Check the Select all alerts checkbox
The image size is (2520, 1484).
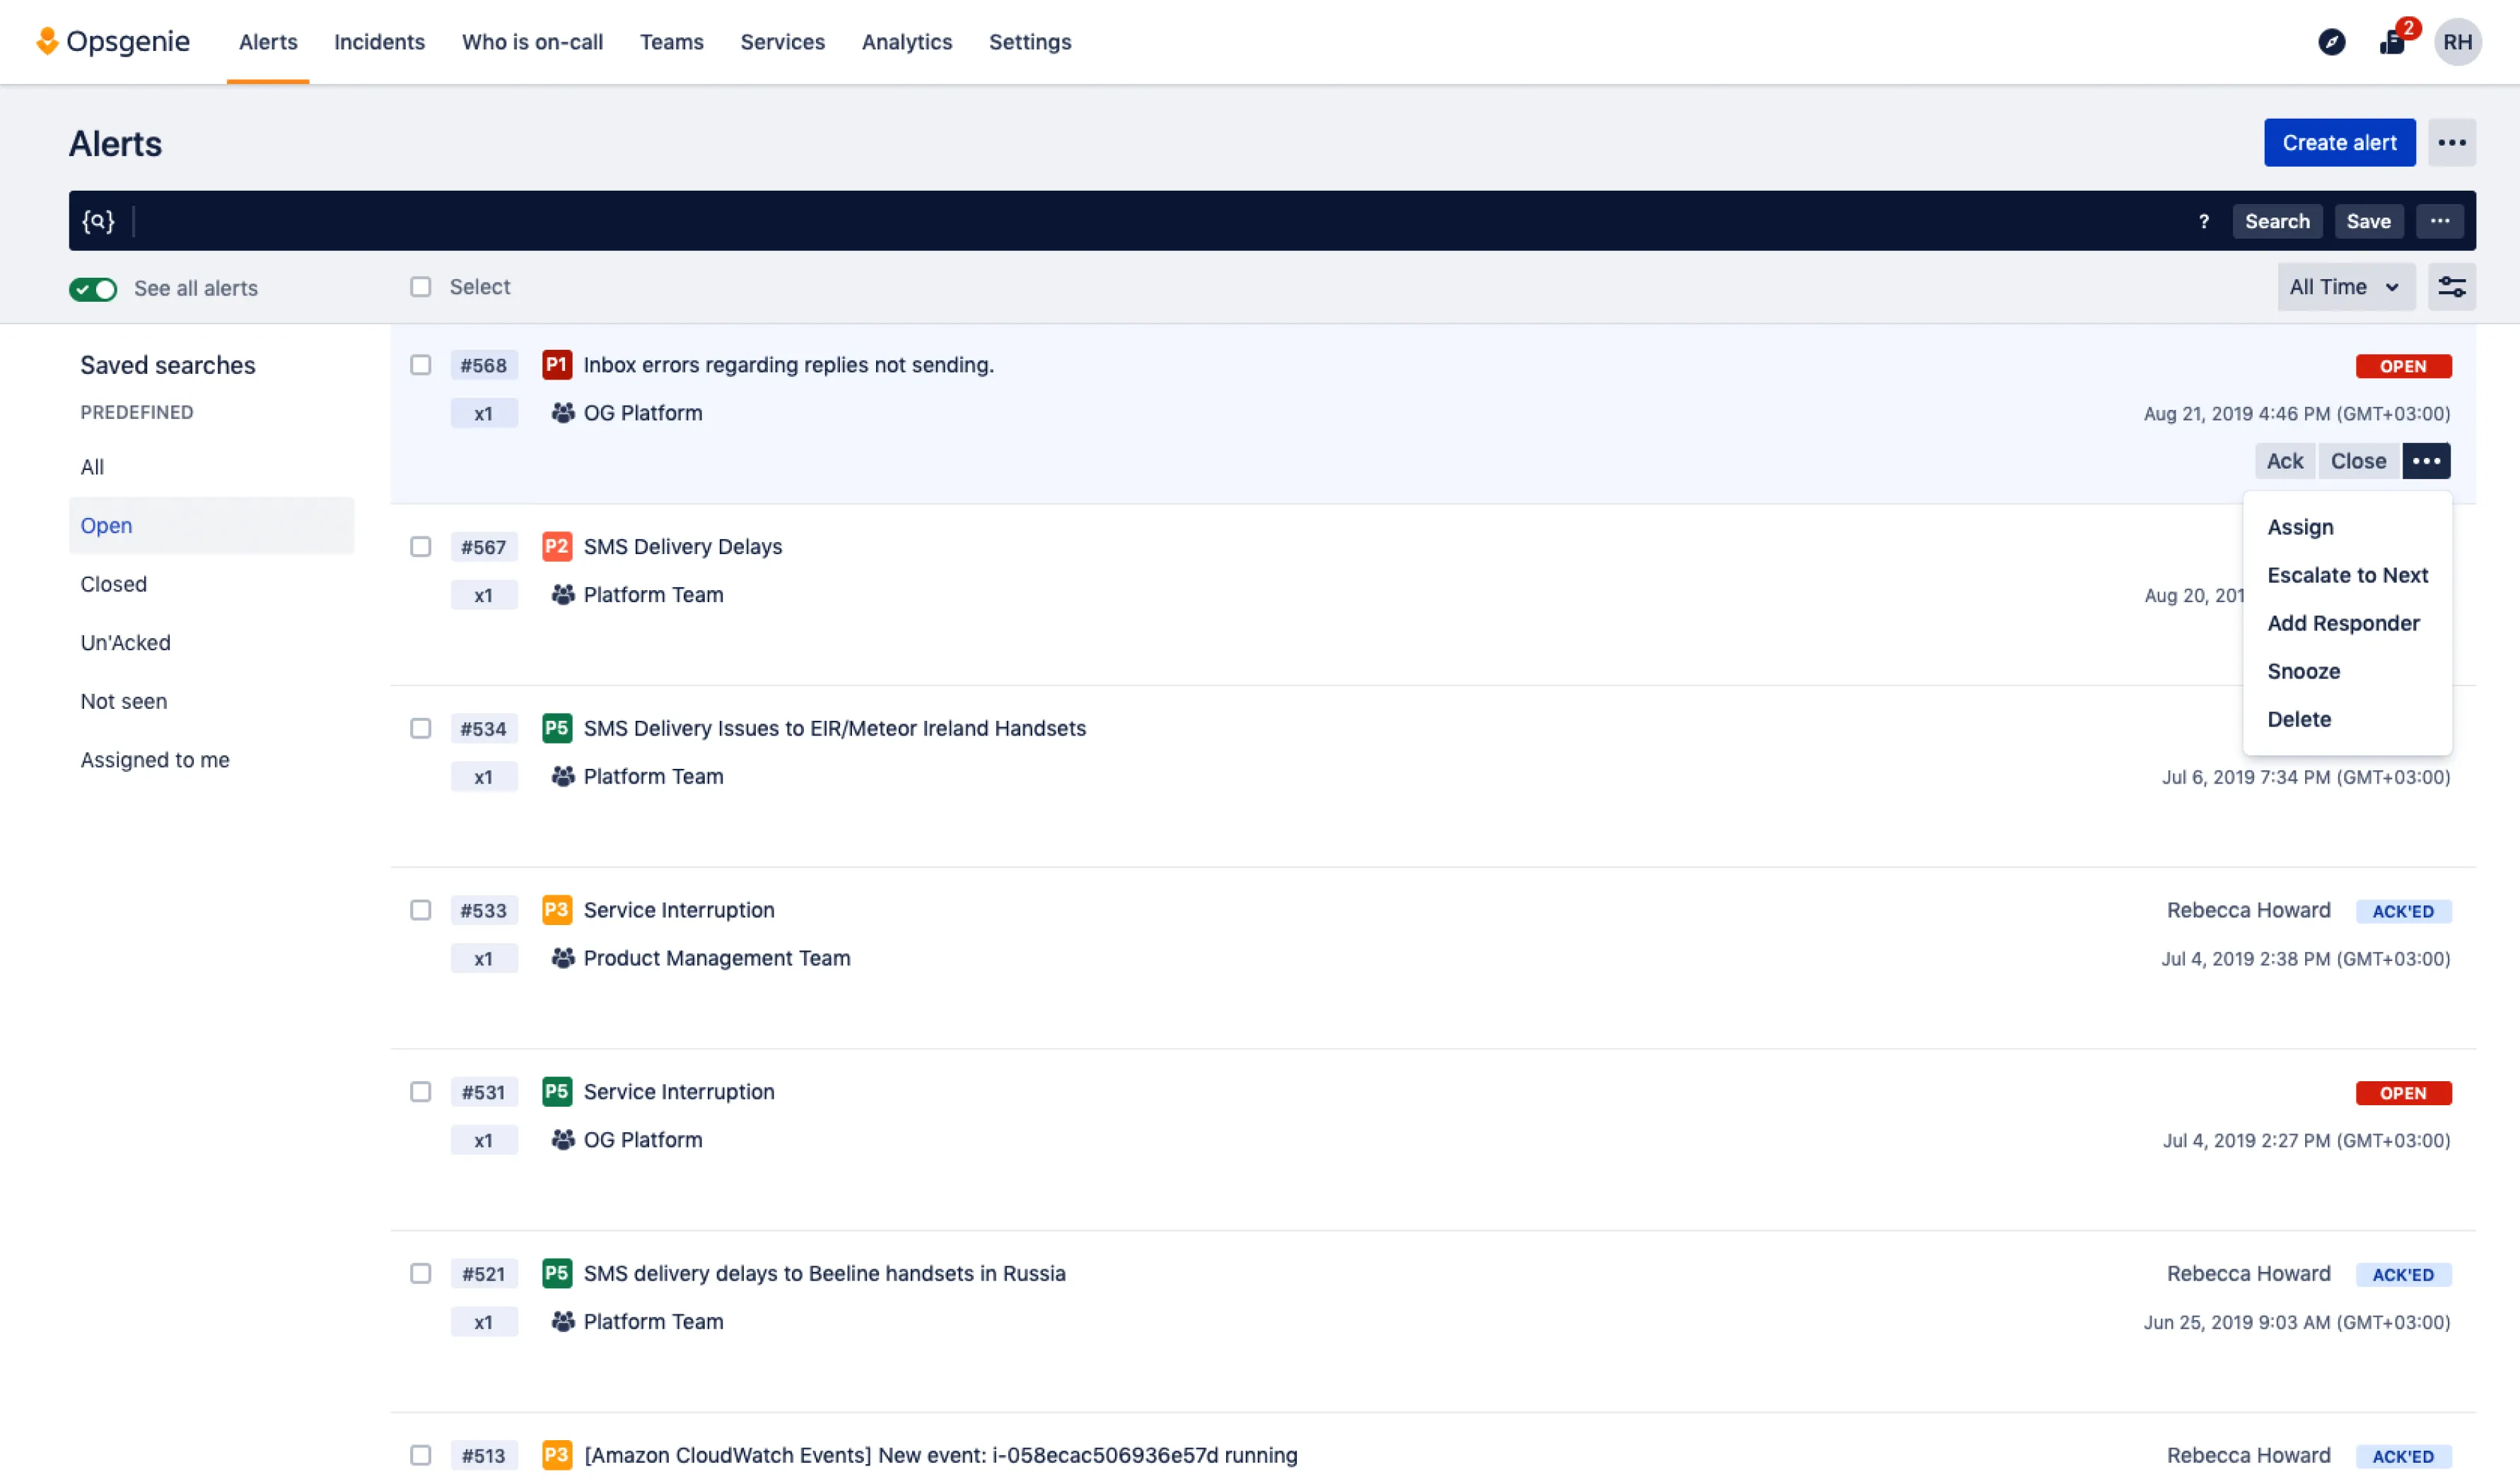point(420,287)
